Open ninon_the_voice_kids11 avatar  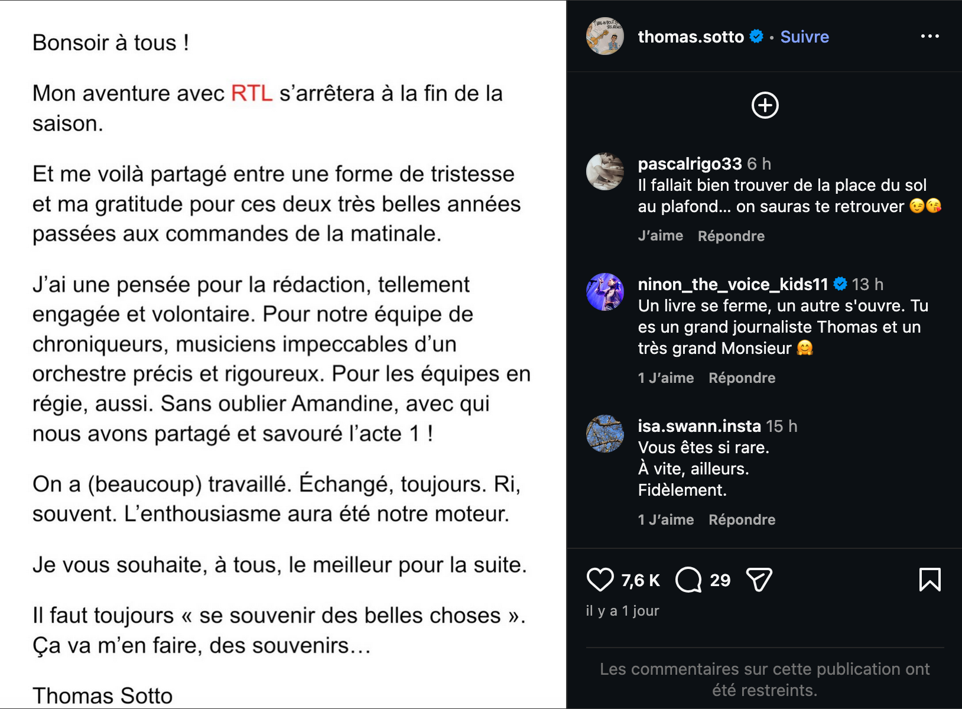pyautogui.click(x=604, y=292)
